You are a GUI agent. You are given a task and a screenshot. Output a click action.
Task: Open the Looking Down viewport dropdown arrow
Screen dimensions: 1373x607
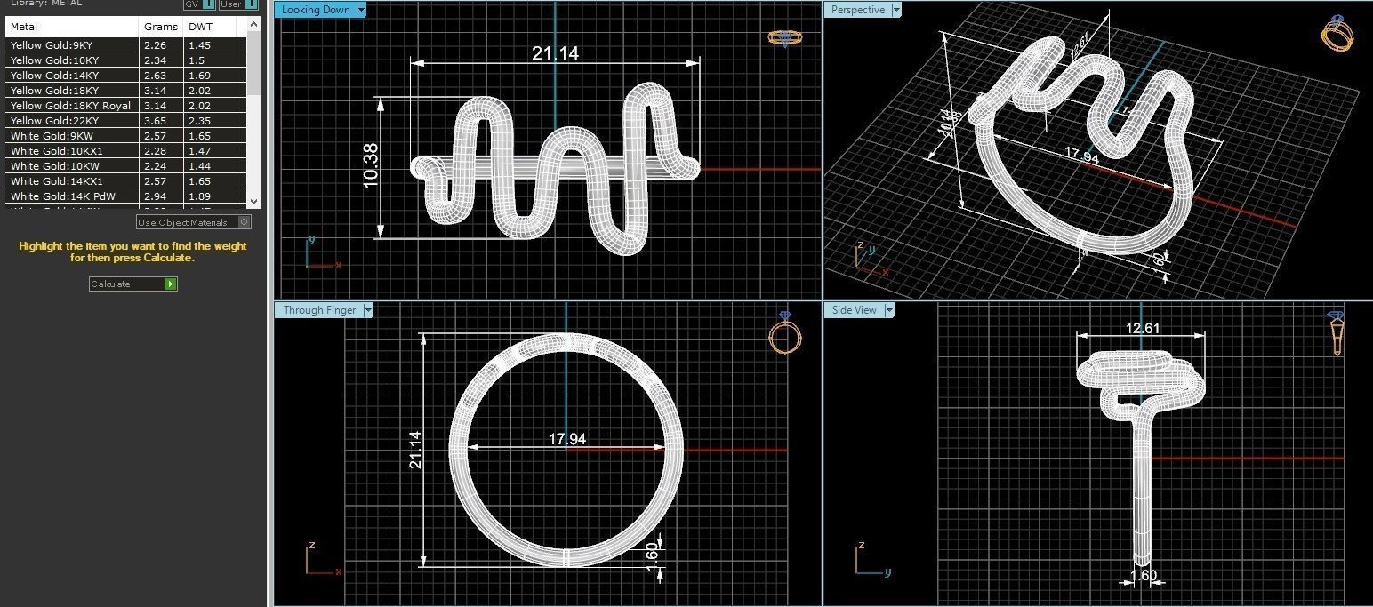click(x=360, y=10)
